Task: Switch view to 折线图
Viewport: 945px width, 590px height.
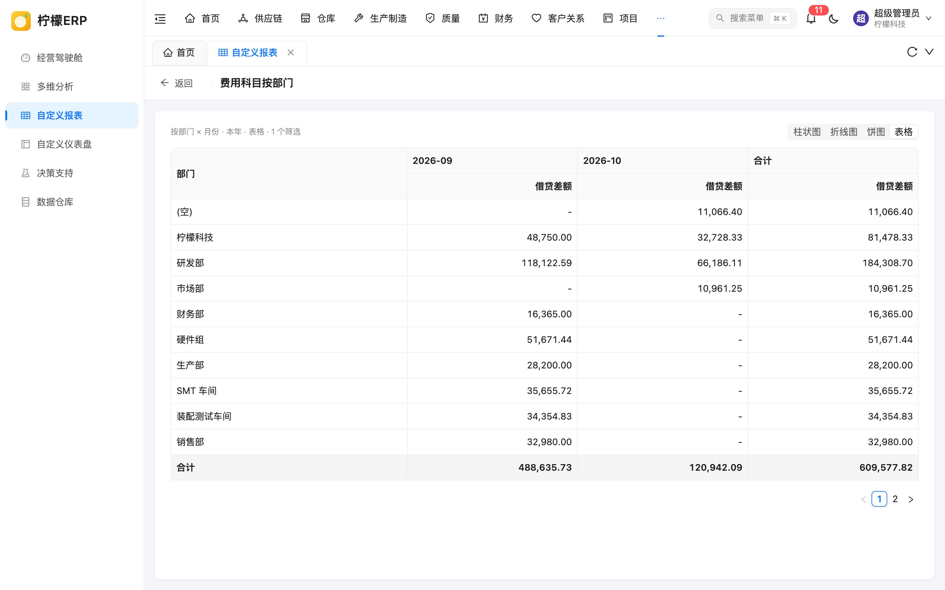Action: [x=844, y=132]
